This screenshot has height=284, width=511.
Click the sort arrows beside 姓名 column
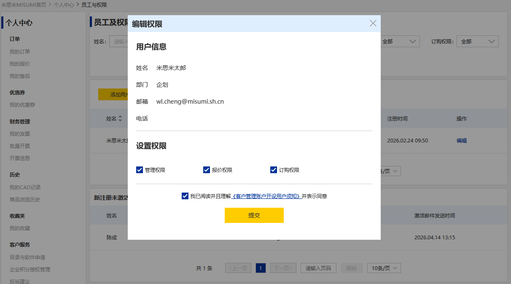point(120,119)
